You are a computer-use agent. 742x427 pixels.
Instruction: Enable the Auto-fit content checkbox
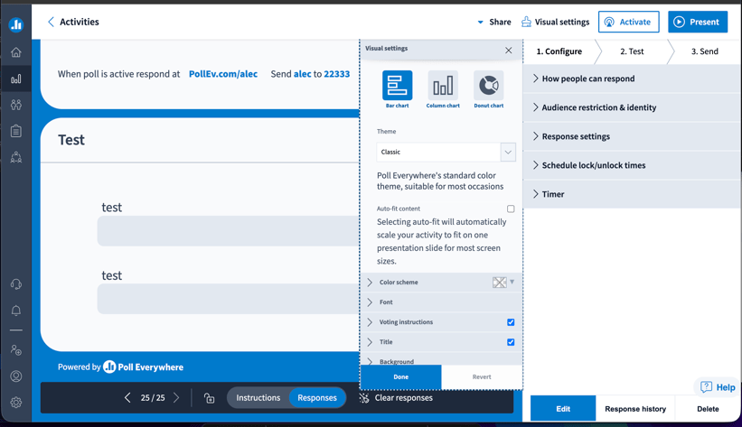tap(511, 209)
